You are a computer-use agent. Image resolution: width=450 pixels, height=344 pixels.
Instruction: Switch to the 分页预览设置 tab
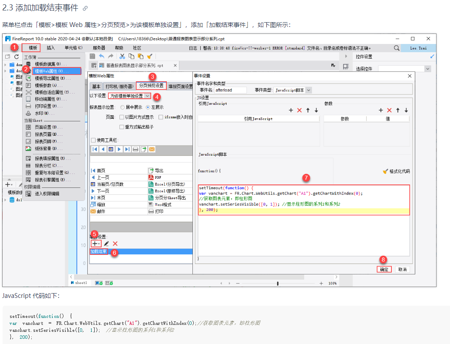tap(151, 86)
